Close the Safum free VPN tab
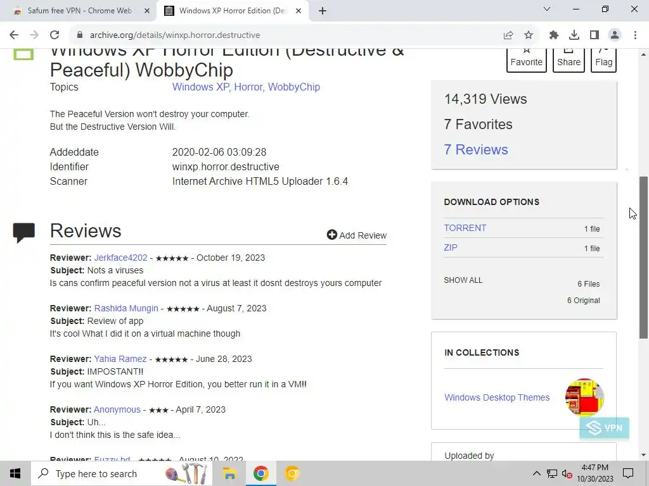Viewport: 649px width, 486px height. point(147,11)
